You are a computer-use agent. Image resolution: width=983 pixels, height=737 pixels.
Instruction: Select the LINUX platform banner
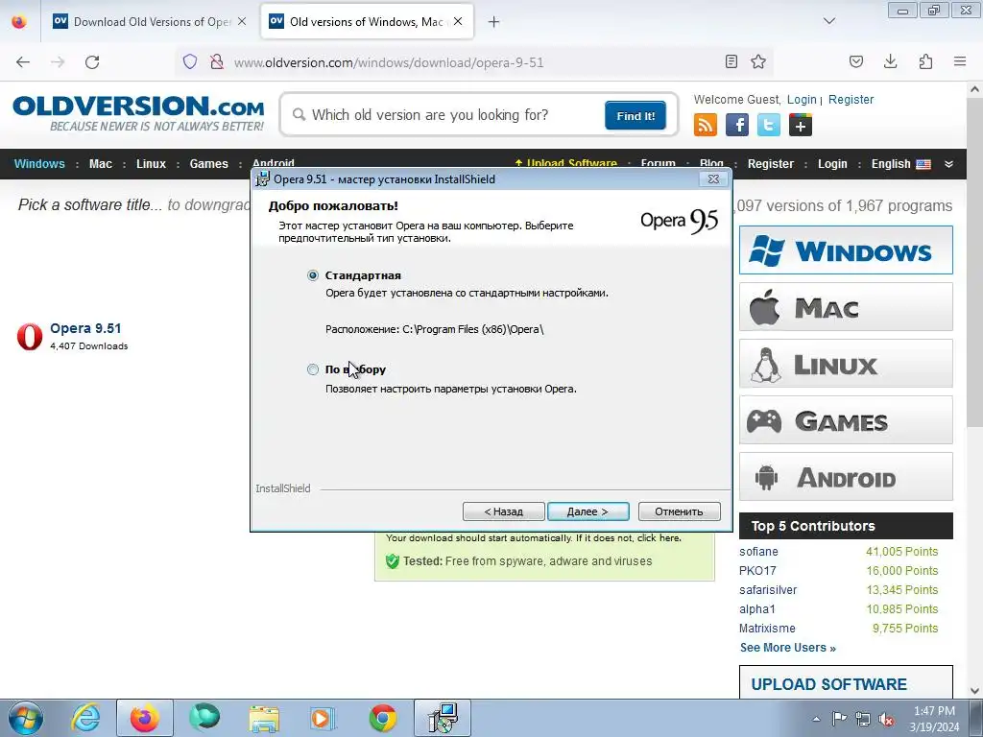coord(846,364)
